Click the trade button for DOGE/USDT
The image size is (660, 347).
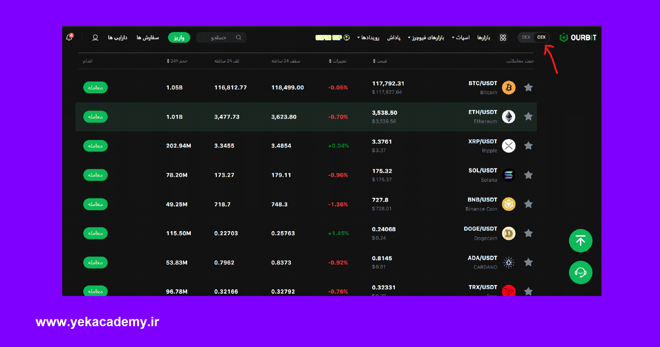[x=95, y=233]
